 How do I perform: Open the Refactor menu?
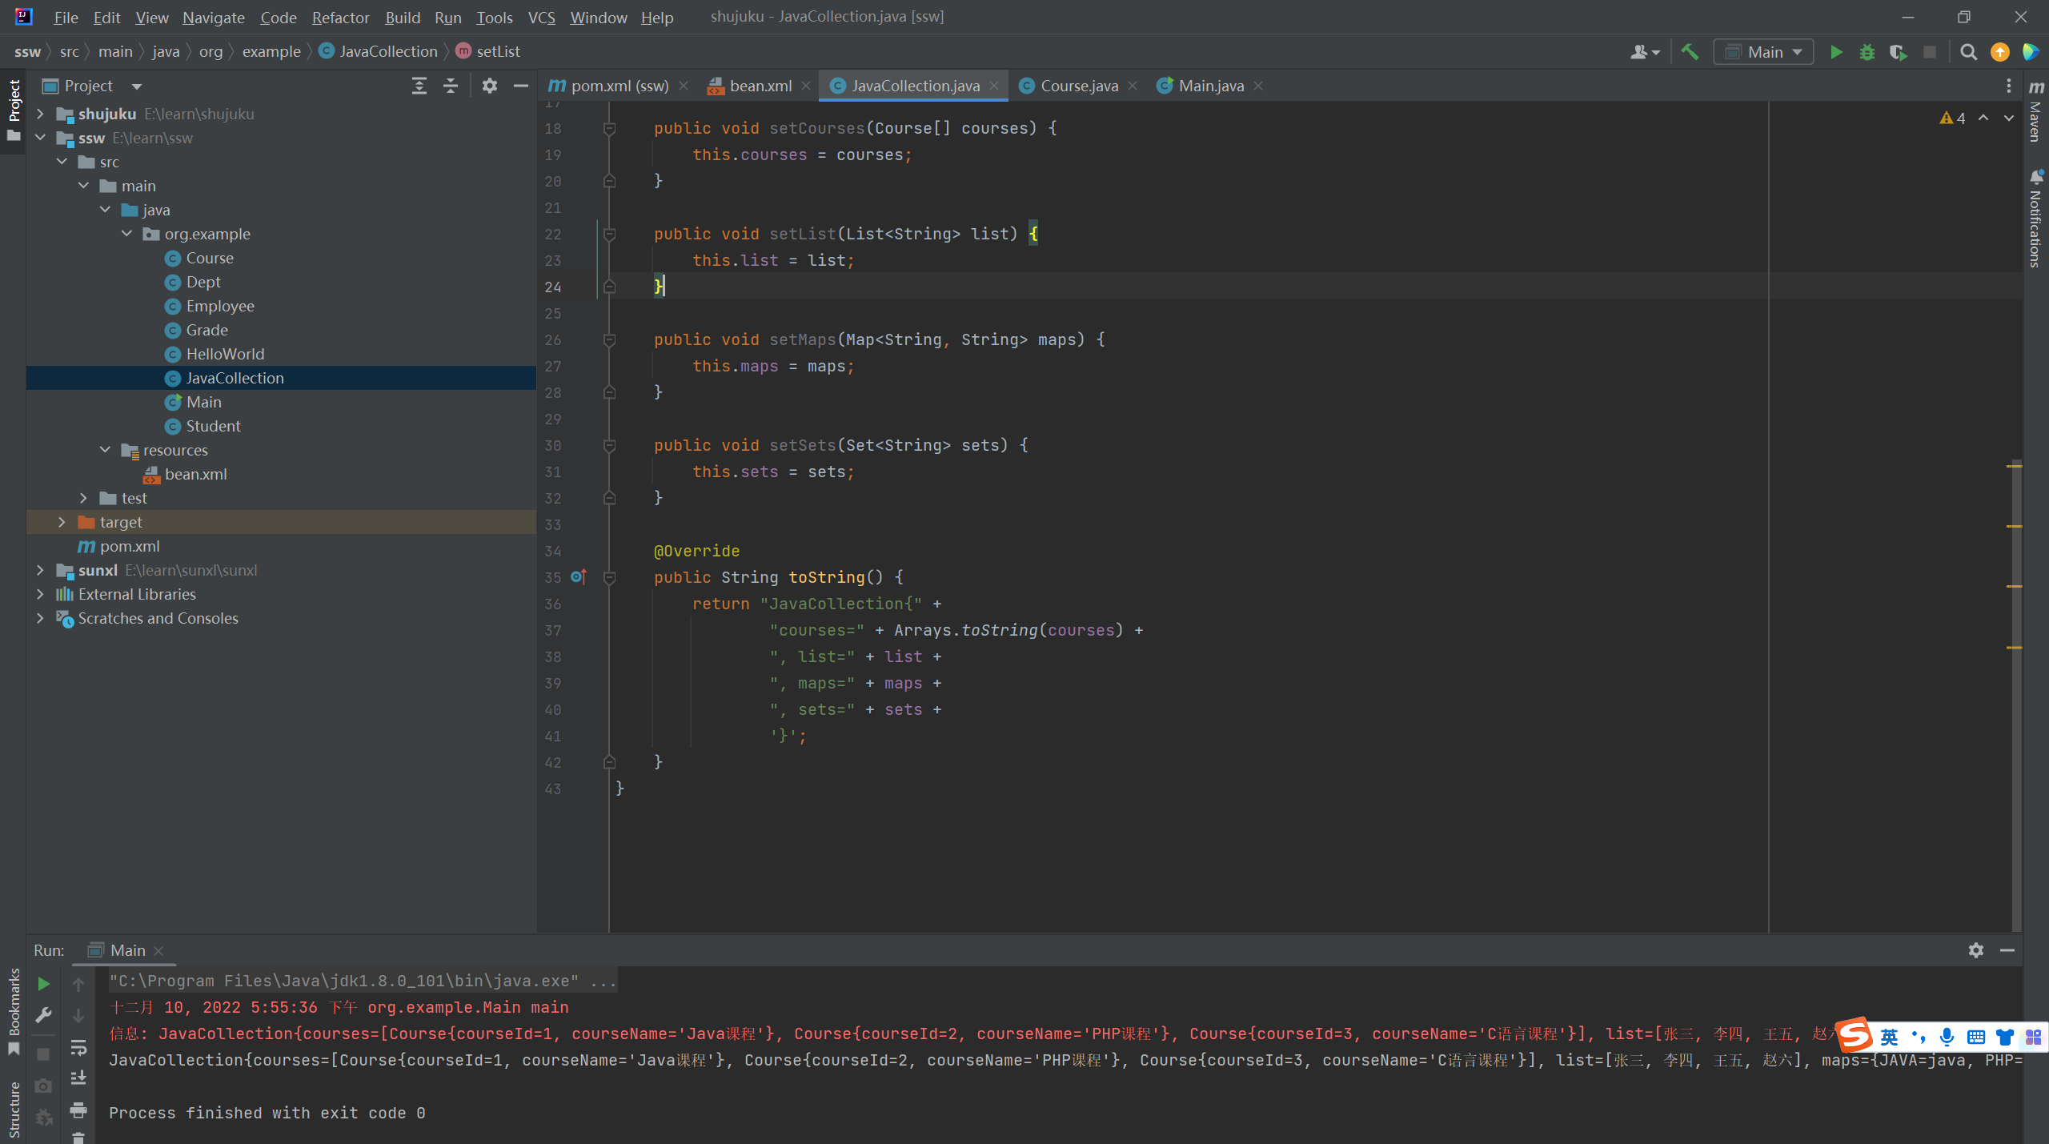(x=340, y=17)
